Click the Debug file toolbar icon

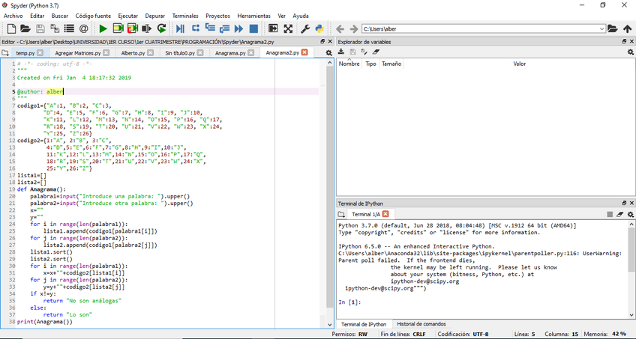[x=180, y=29]
